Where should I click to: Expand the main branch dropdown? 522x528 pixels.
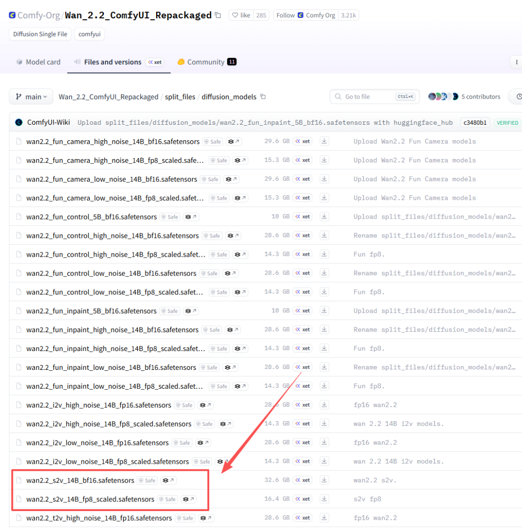tap(31, 97)
